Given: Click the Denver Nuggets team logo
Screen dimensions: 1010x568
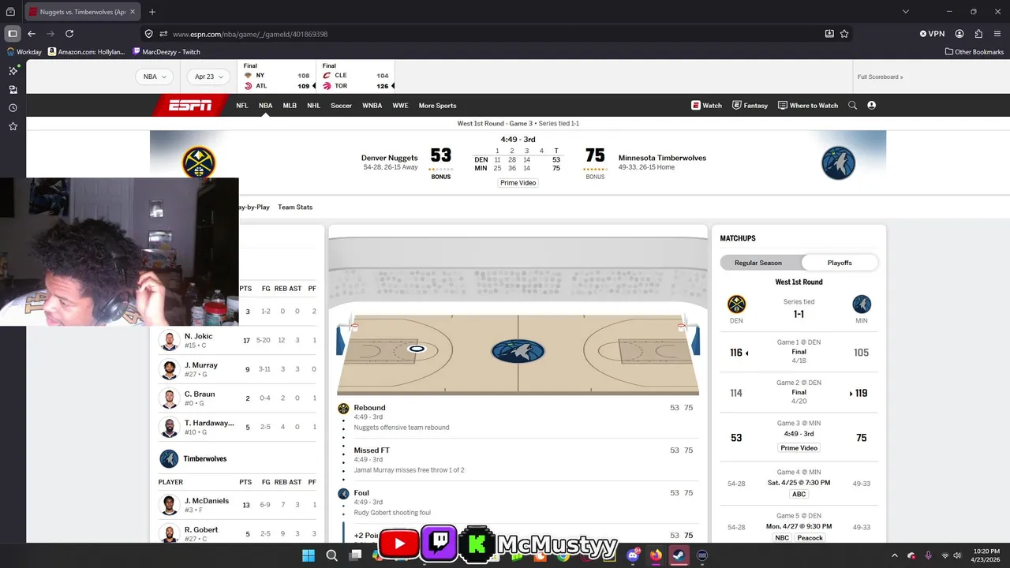Looking at the screenshot, I should point(199,163).
